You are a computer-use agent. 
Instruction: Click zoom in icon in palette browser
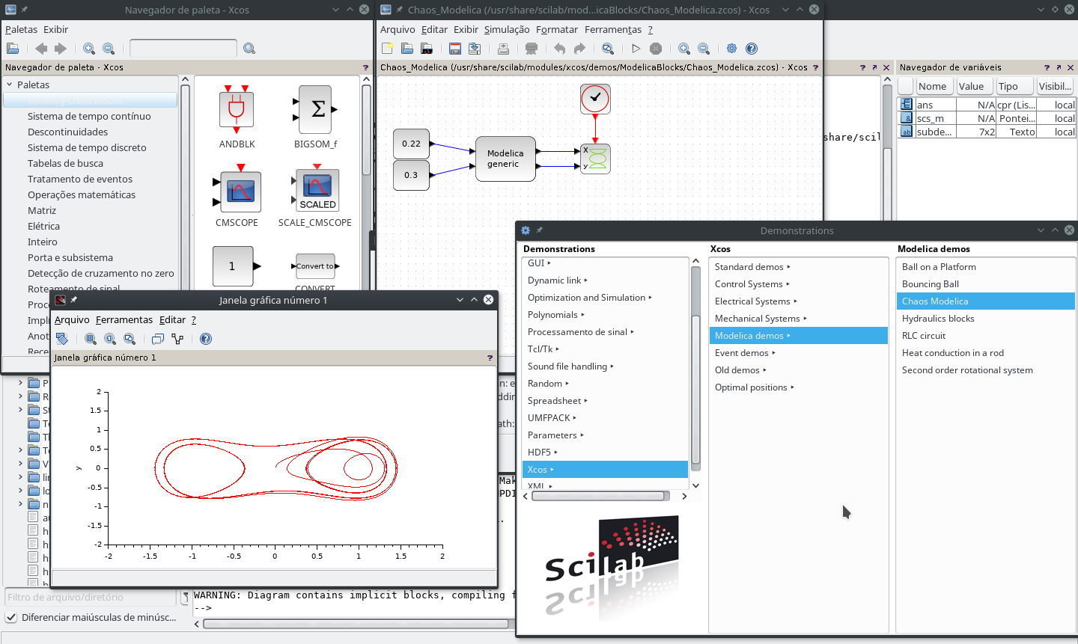[89, 49]
